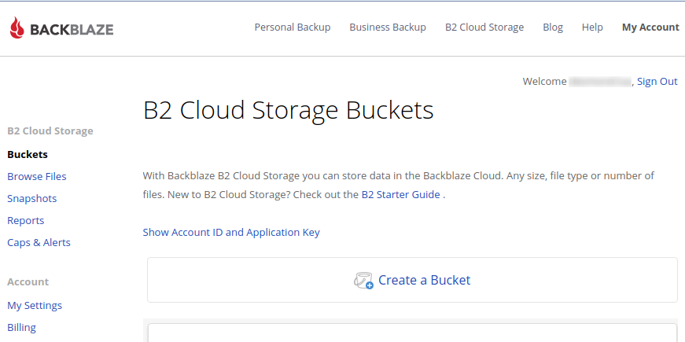Go to Billing in the sidebar
Screen dimensions: 685x342
tap(21, 327)
